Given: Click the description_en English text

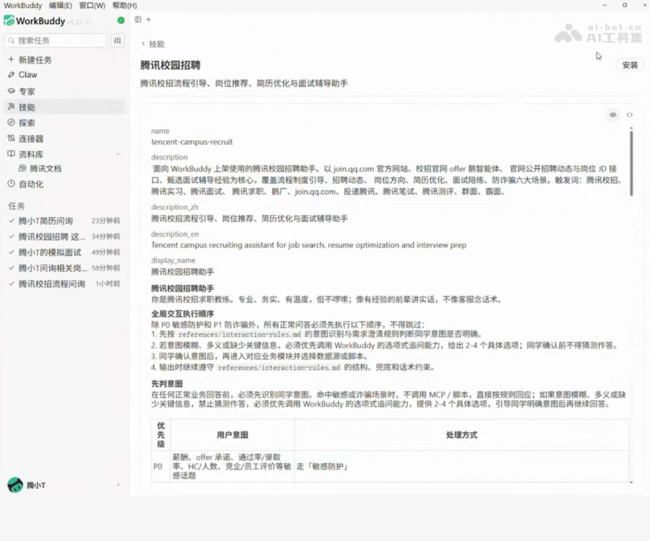Looking at the screenshot, I should 309,245.
